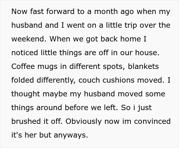Click the words "our house."
Screen dimensions: 179x148
click(140, 53)
